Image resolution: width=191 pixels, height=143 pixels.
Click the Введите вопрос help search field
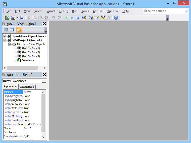tap(164, 11)
